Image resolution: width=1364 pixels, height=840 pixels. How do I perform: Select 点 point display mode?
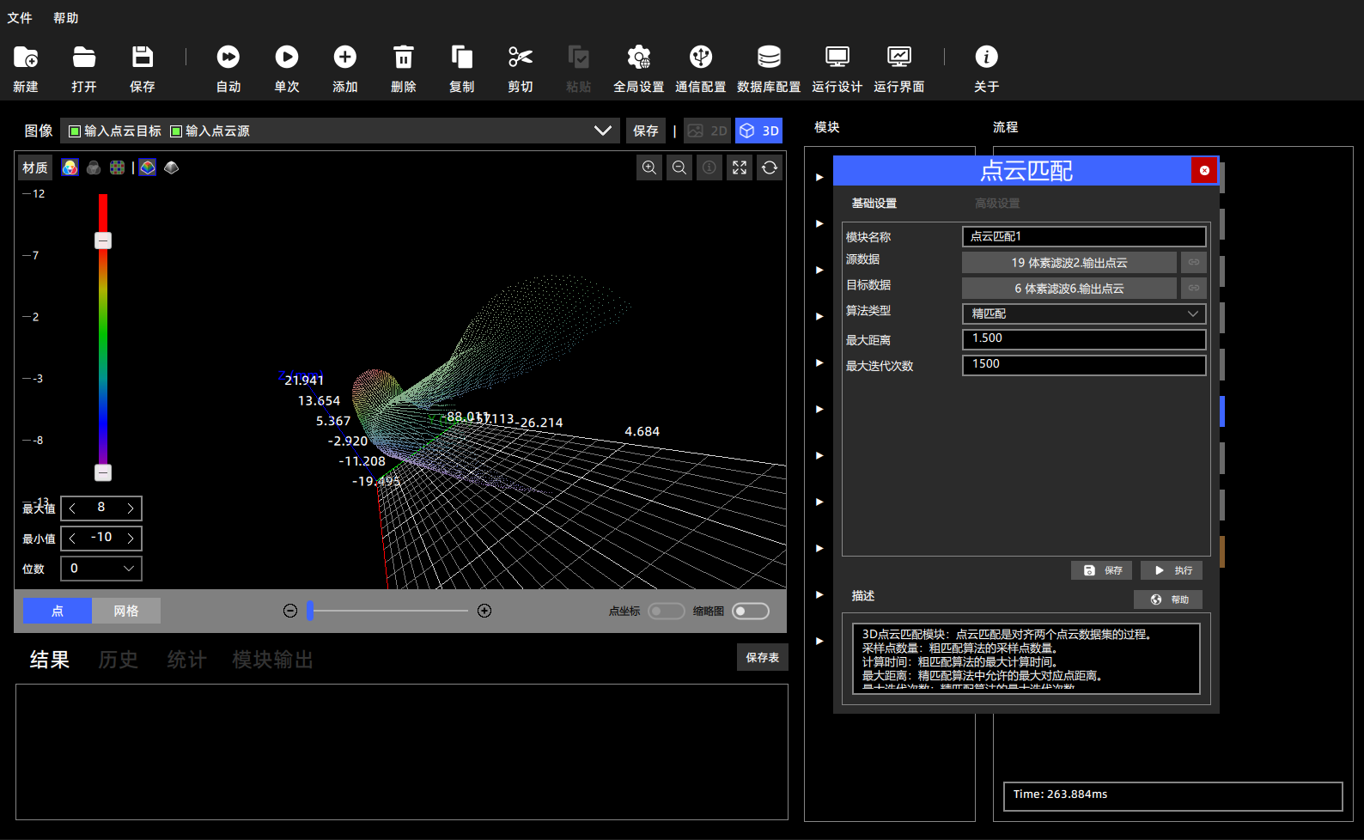pyautogui.click(x=58, y=611)
